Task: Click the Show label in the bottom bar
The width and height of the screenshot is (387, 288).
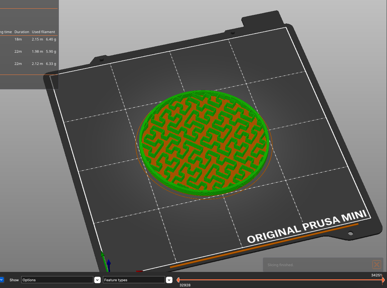Action: pyautogui.click(x=14, y=280)
